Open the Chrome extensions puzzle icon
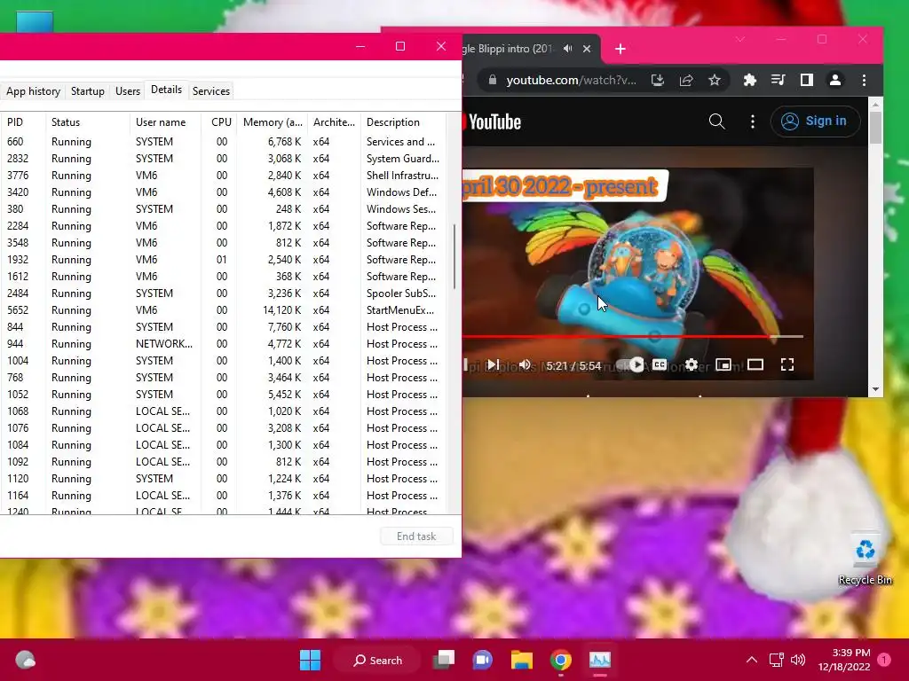The image size is (909, 681). [749, 80]
